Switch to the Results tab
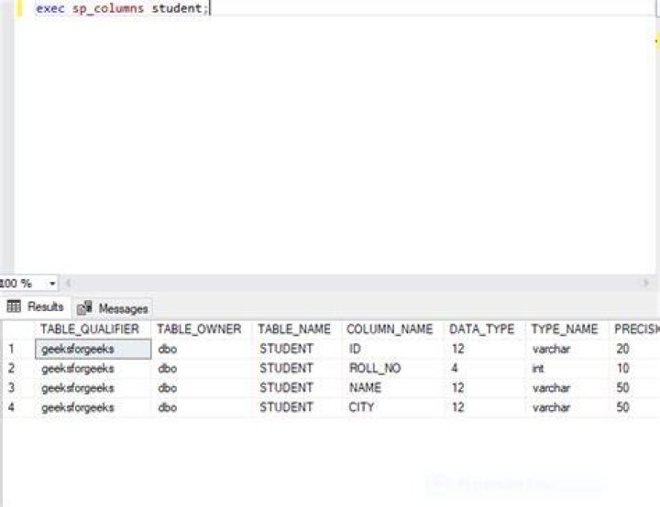Image resolution: width=660 pixels, height=507 pixels. (36, 307)
